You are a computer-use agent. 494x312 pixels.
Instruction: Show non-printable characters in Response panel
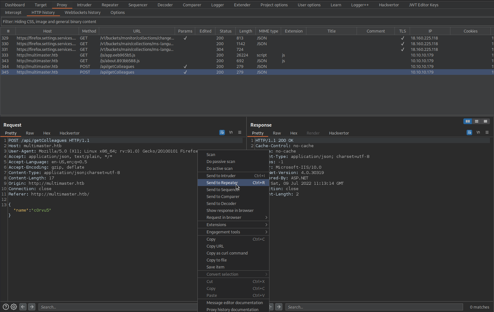[x=478, y=132]
